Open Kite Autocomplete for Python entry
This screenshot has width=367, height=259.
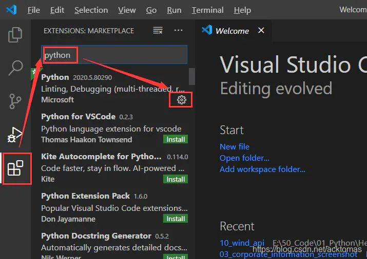coord(113,168)
